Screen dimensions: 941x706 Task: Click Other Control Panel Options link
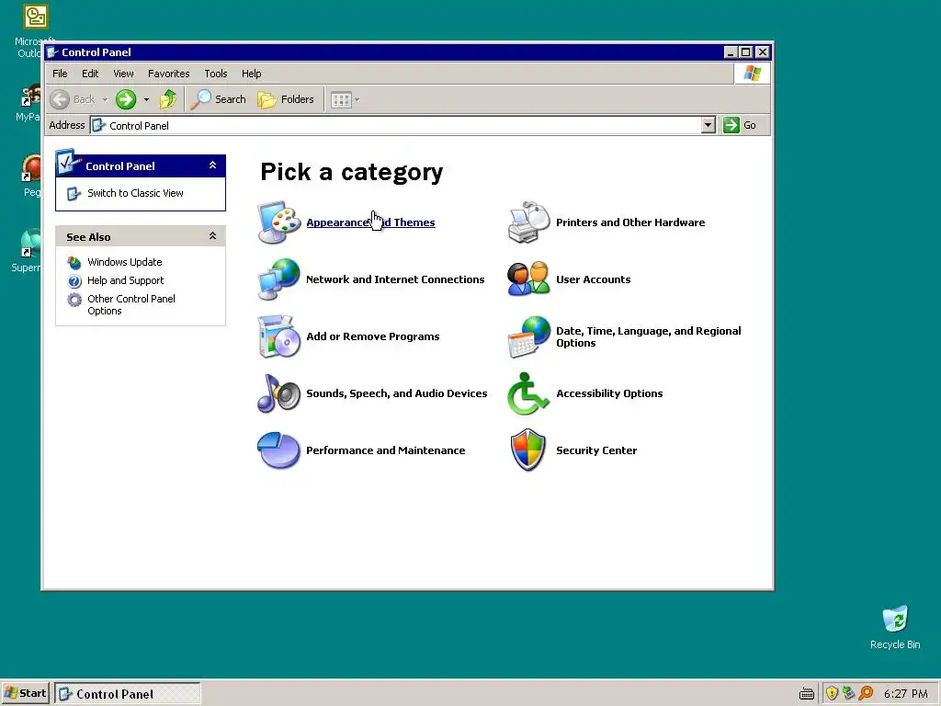pos(130,305)
